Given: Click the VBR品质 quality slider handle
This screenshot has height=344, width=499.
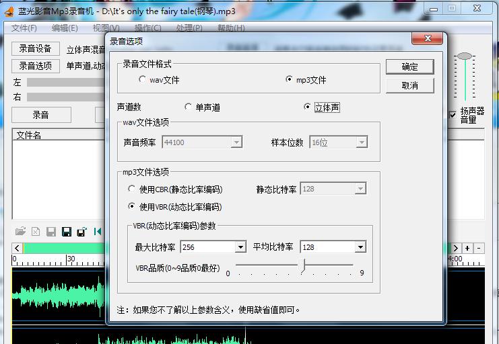Looking at the screenshot, I should pyautogui.click(x=303, y=265).
